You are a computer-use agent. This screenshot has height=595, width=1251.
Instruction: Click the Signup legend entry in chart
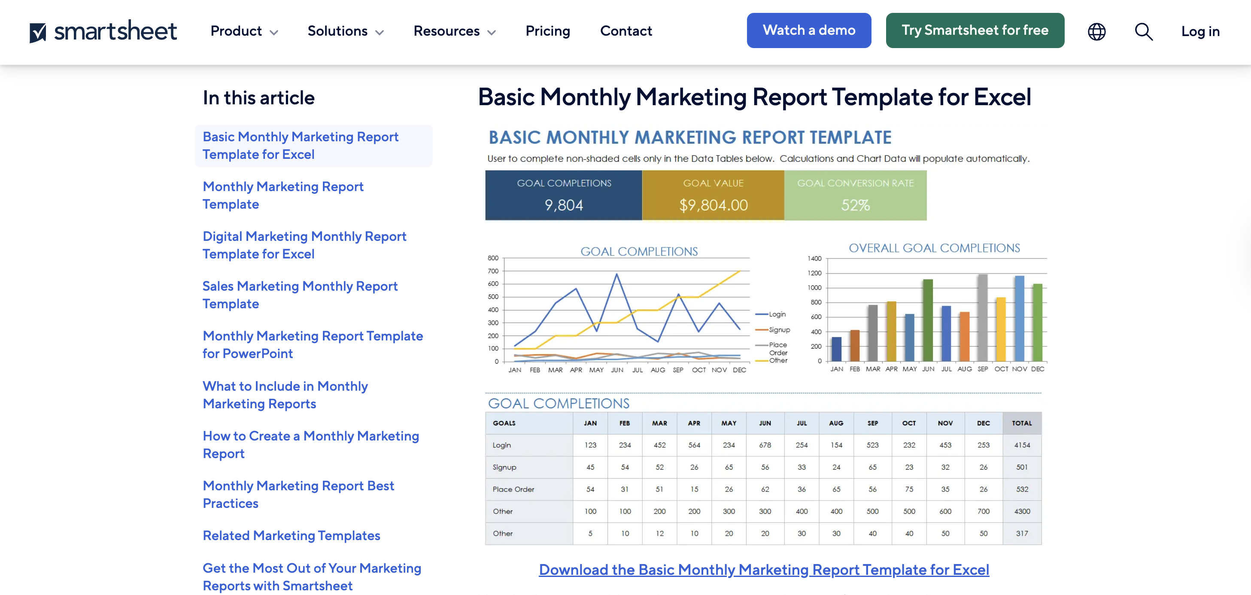coord(773,330)
